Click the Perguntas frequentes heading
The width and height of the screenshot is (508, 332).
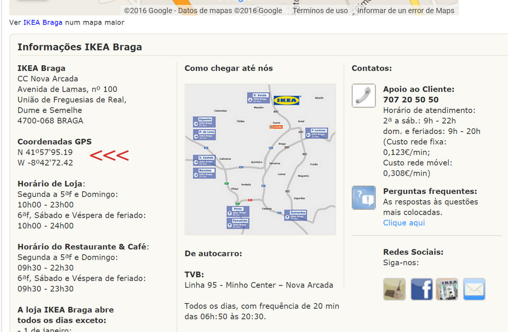[430, 191]
